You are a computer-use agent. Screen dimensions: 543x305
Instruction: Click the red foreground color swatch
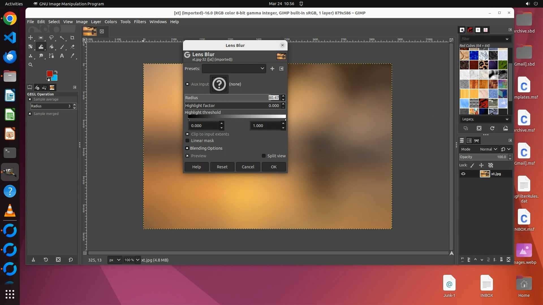click(49, 73)
